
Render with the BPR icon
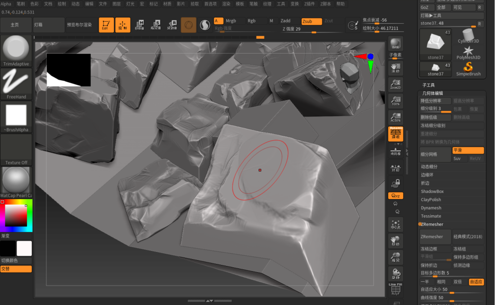pyautogui.click(x=395, y=44)
